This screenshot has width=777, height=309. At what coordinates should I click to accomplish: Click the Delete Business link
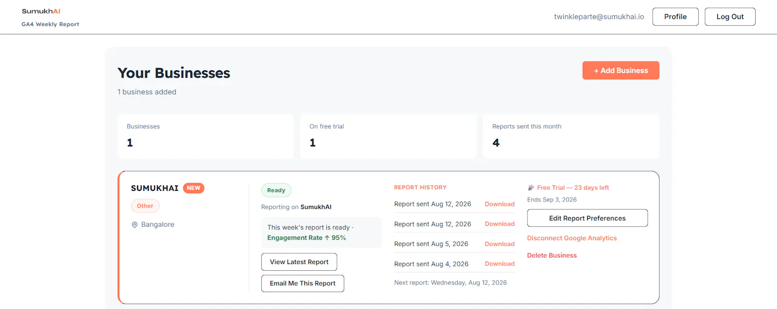pyautogui.click(x=552, y=255)
